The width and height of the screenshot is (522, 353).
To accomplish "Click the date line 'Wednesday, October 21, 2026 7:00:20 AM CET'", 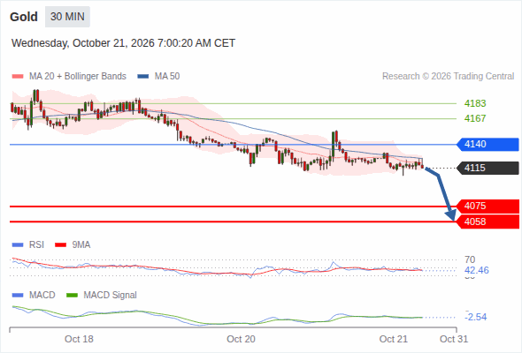I will pyautogui.click(x=123, y=43).
